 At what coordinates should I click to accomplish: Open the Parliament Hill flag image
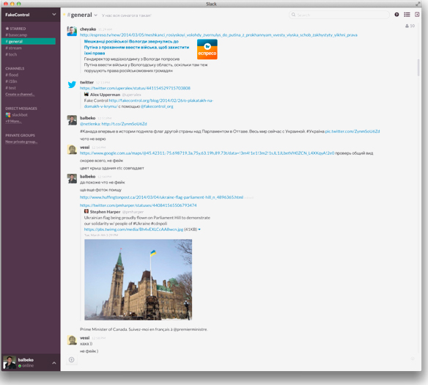pos(138,279)
